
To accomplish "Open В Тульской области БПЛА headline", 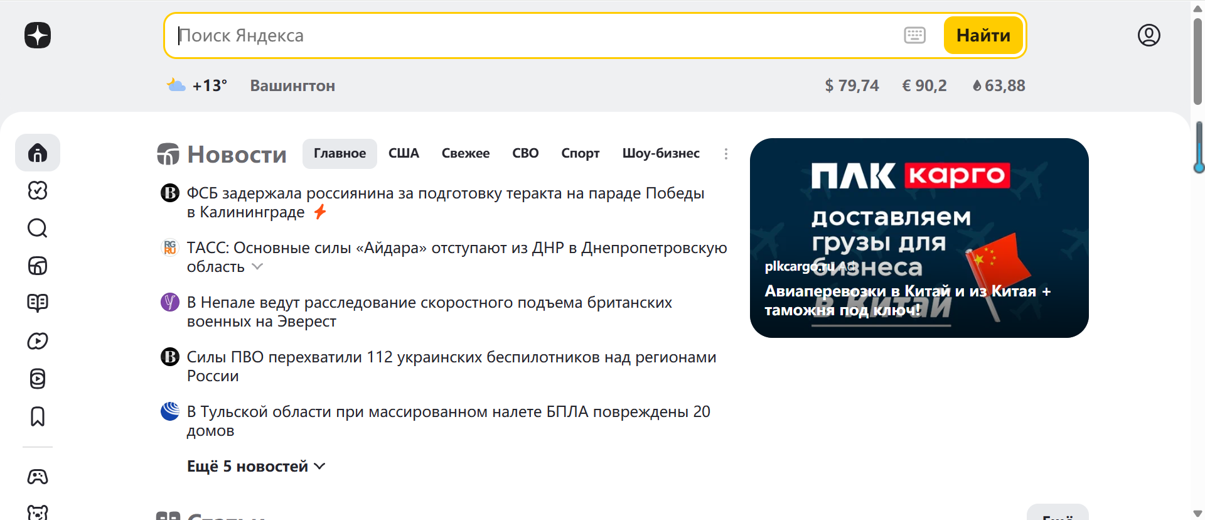I will (449, 421).
